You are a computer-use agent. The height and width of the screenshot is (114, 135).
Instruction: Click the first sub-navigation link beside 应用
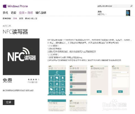(x=7, y=19)
